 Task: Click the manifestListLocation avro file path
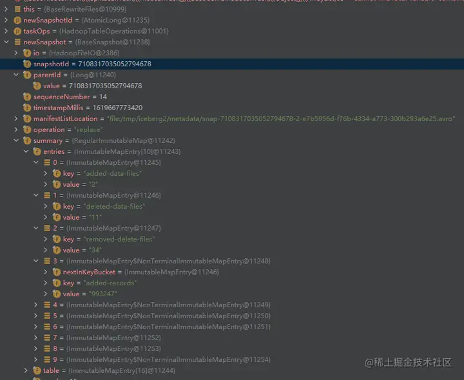(281, 119)
